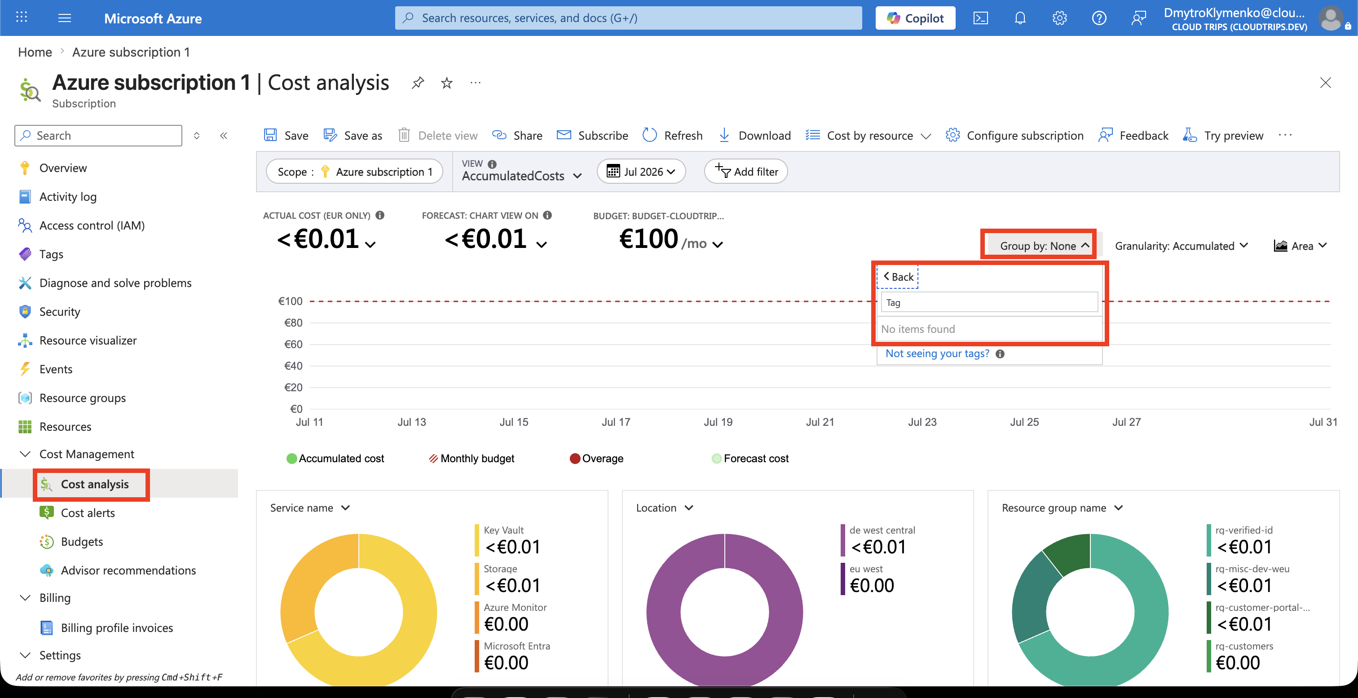Toggle the Forecast cost legend swatch
The image size is (1358, 698).
pos(716,458)
